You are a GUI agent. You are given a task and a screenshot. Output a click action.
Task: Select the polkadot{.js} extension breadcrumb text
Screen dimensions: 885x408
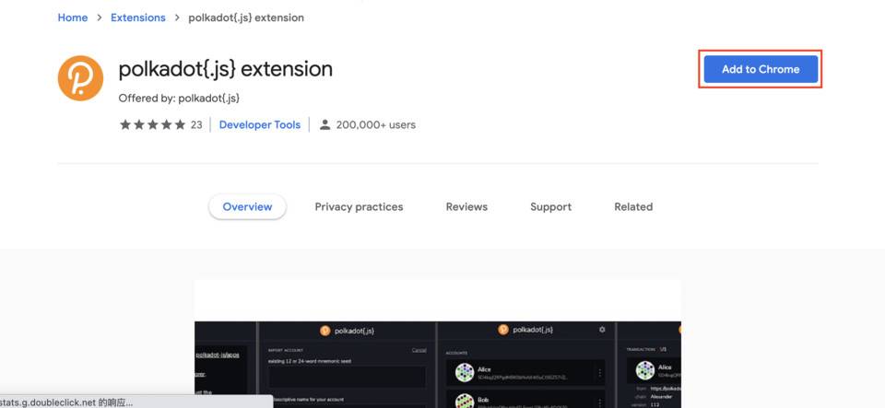pos(246,17)
